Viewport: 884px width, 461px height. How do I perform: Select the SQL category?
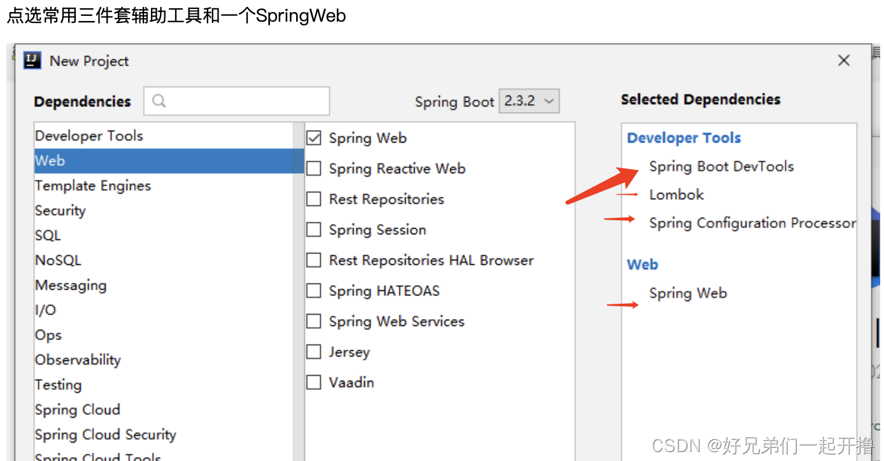click(164, 235)
